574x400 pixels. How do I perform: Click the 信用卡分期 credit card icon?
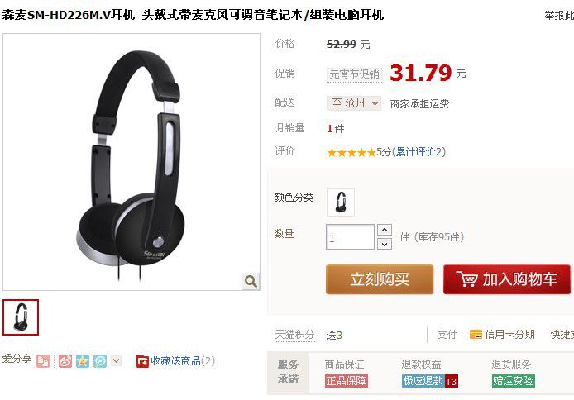coord(476,334)
